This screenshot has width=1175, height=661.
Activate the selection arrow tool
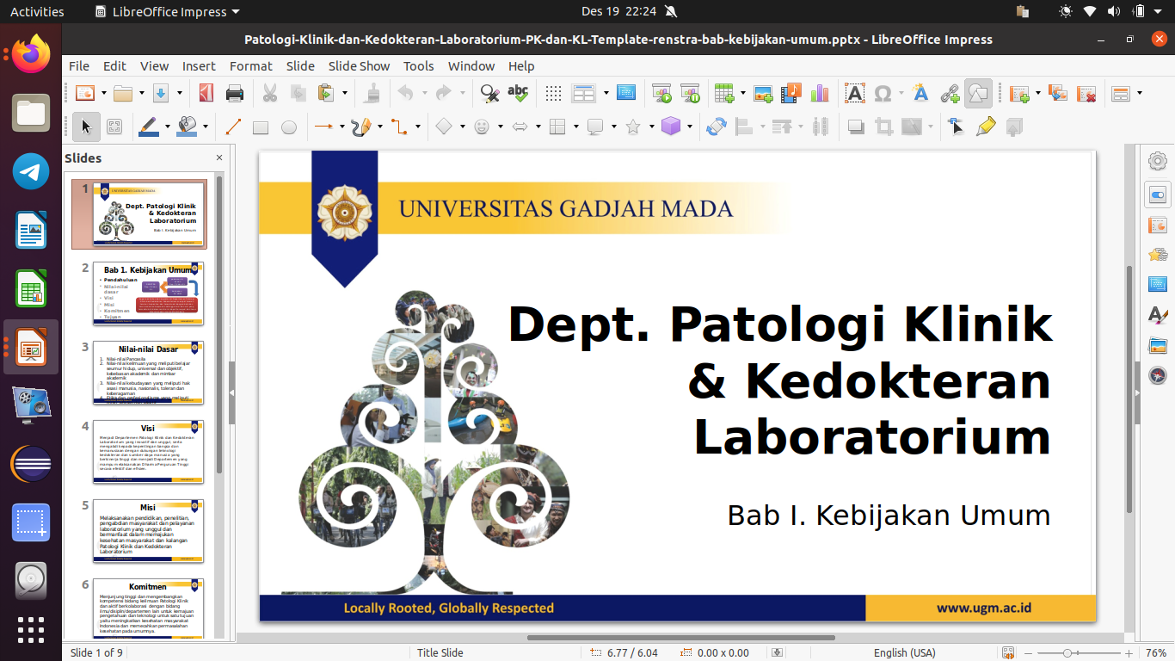click(86, 127)
